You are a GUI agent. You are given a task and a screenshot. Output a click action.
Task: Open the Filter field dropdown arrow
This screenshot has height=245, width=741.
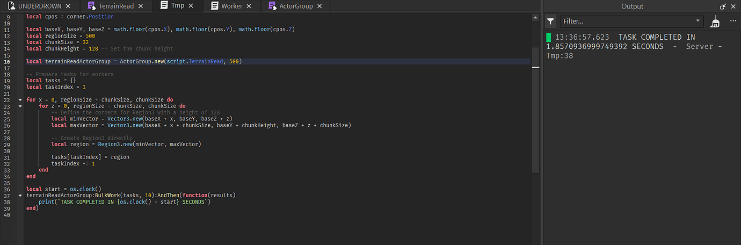coord(698,21)
